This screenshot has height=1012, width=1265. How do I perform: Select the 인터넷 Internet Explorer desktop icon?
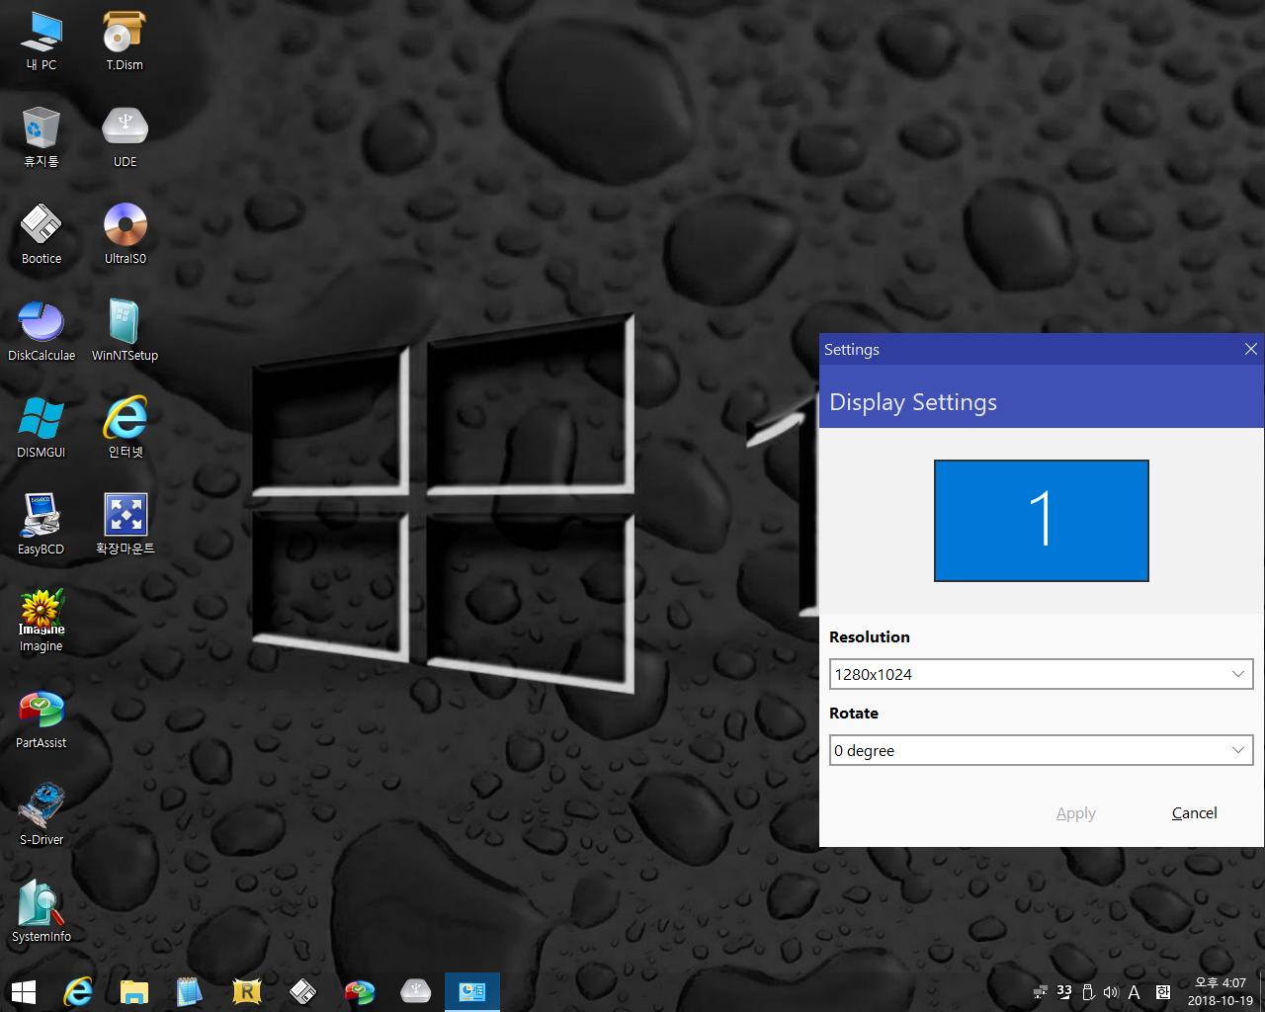click(x=125, y=429)
